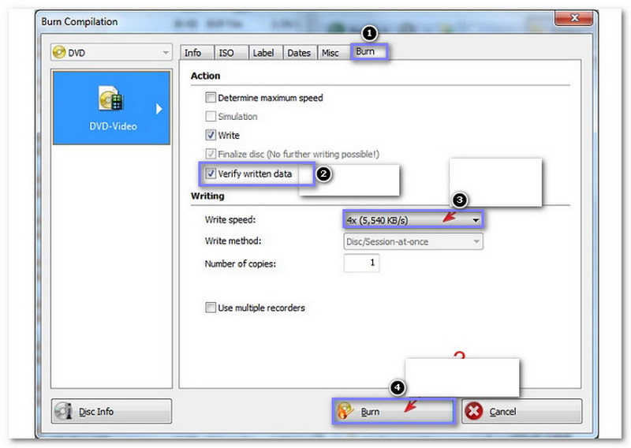Expand DVD-Video arrow in the list
Viewport: 631px width, 448px height.
click(x=159, y=109)
